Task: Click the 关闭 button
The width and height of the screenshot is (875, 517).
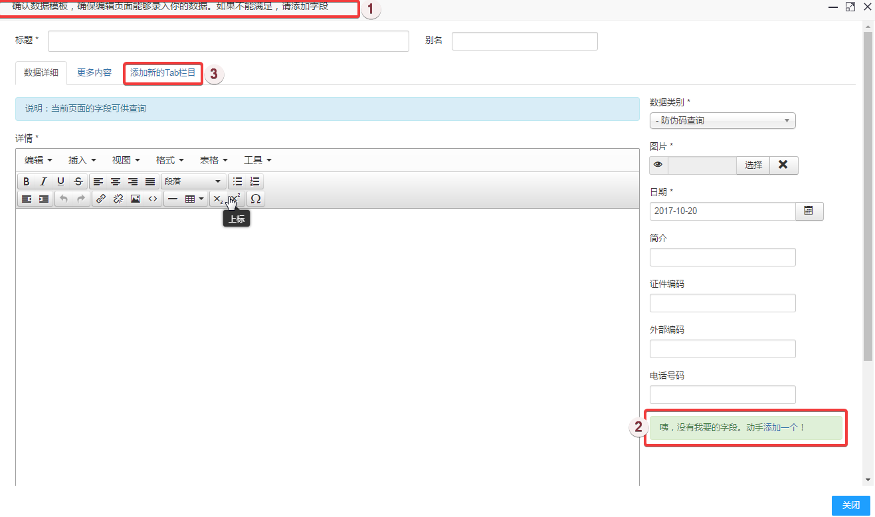Action: [851, 505]
